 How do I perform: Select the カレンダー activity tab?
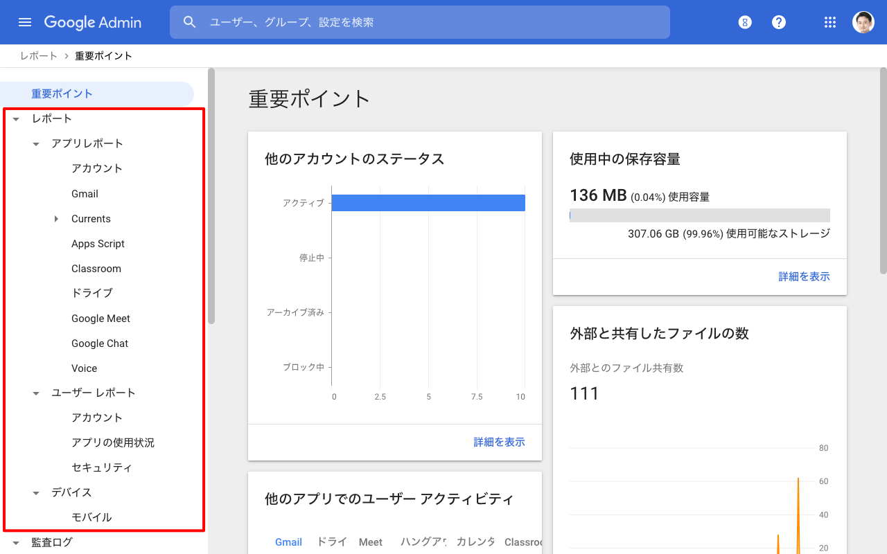point(475,542)
